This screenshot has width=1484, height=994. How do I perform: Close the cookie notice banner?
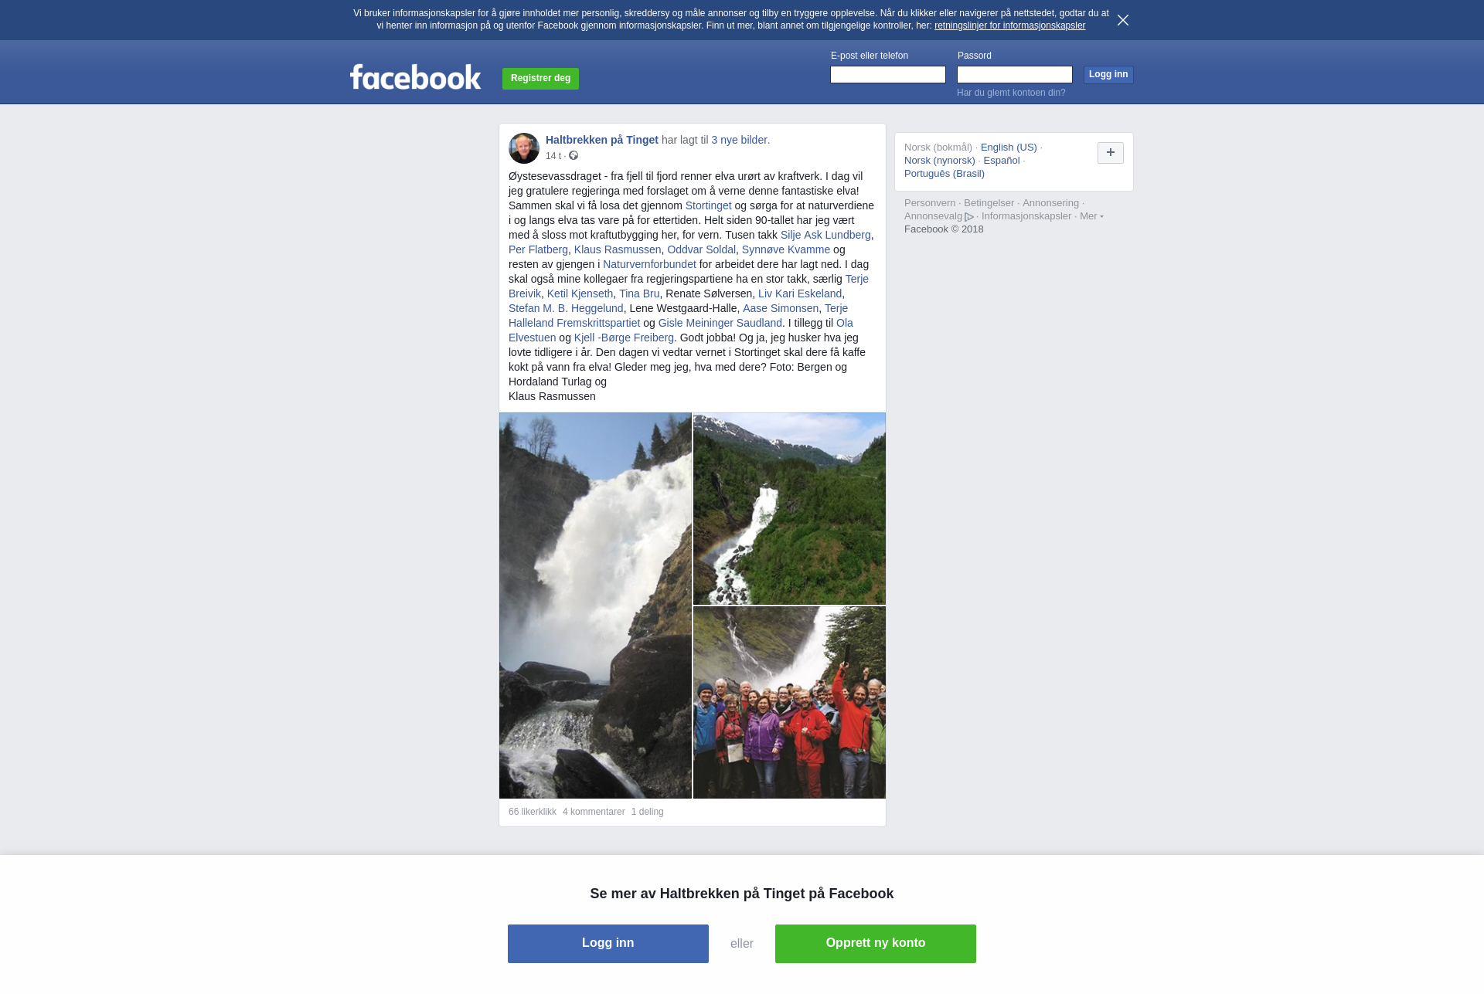[x=1123, y=20]
